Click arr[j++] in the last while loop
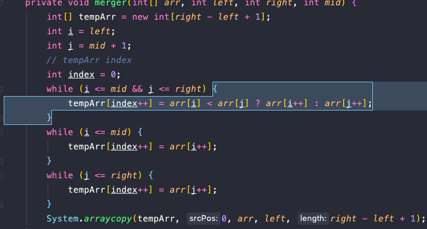This screenshot has width=427, height=229. click(x=190, y=189)
